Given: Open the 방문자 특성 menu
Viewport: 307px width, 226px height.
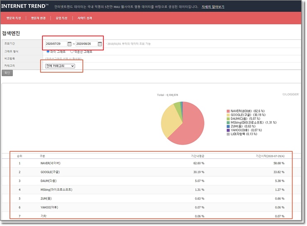Looking at the screenshot, I should coord(14,18).
